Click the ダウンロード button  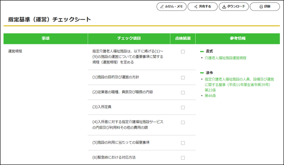pos(234,7)
